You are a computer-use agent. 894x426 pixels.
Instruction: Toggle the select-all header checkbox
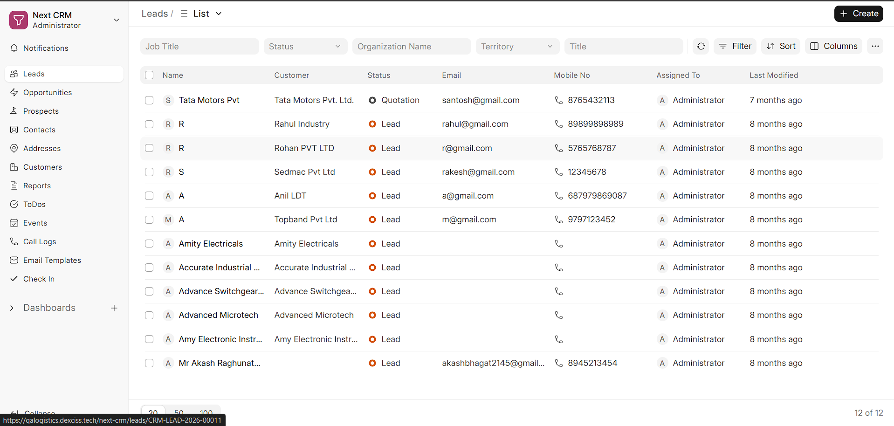coord(149,75)
